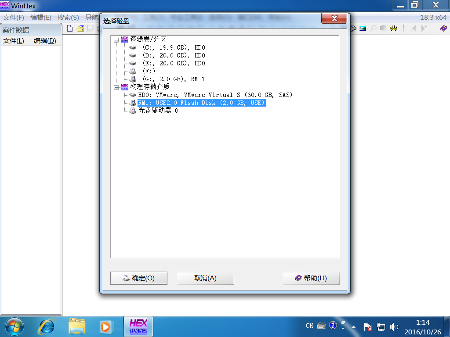Open the Windows Start menu
Image resolution: width=450 pixels, height=337 pixels.
coord(15,326)
